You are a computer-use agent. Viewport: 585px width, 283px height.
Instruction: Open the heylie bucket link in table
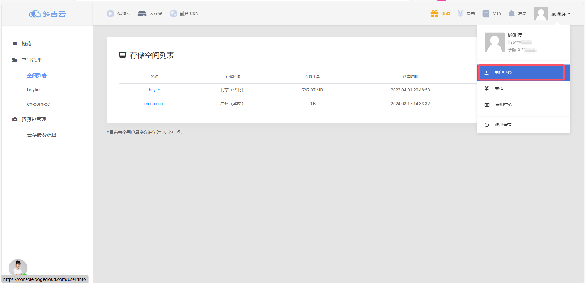[x=154, y=90]
